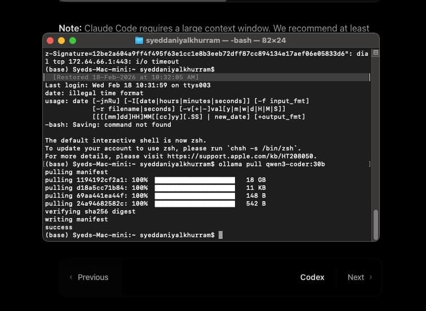
Task: Close the Terminal window with red button
Action: pos(50,41)
